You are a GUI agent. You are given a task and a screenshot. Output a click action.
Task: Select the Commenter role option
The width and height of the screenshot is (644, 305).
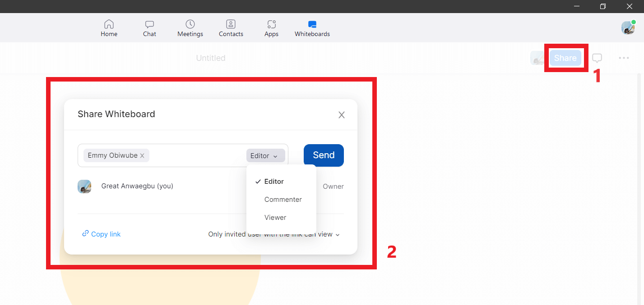point(283,199)
